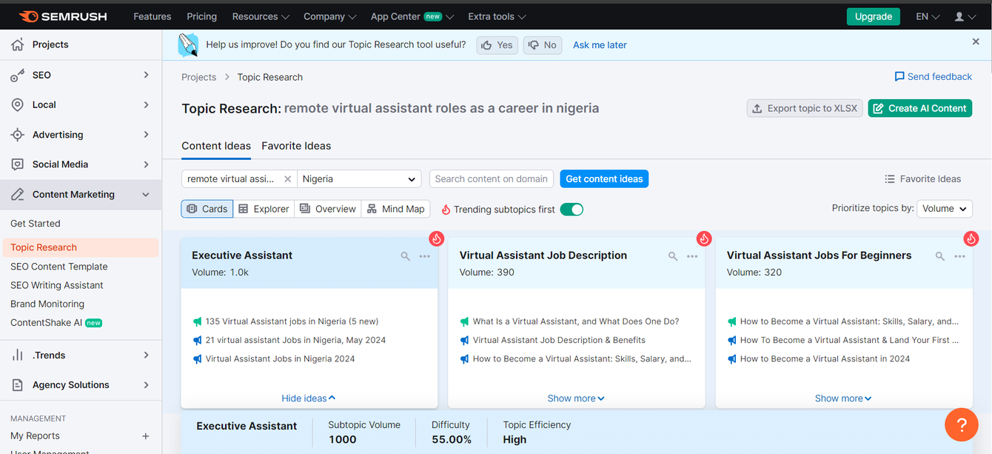Answer No to the feedback question
The image size is (992, 454).
click(x=543, y=45)
